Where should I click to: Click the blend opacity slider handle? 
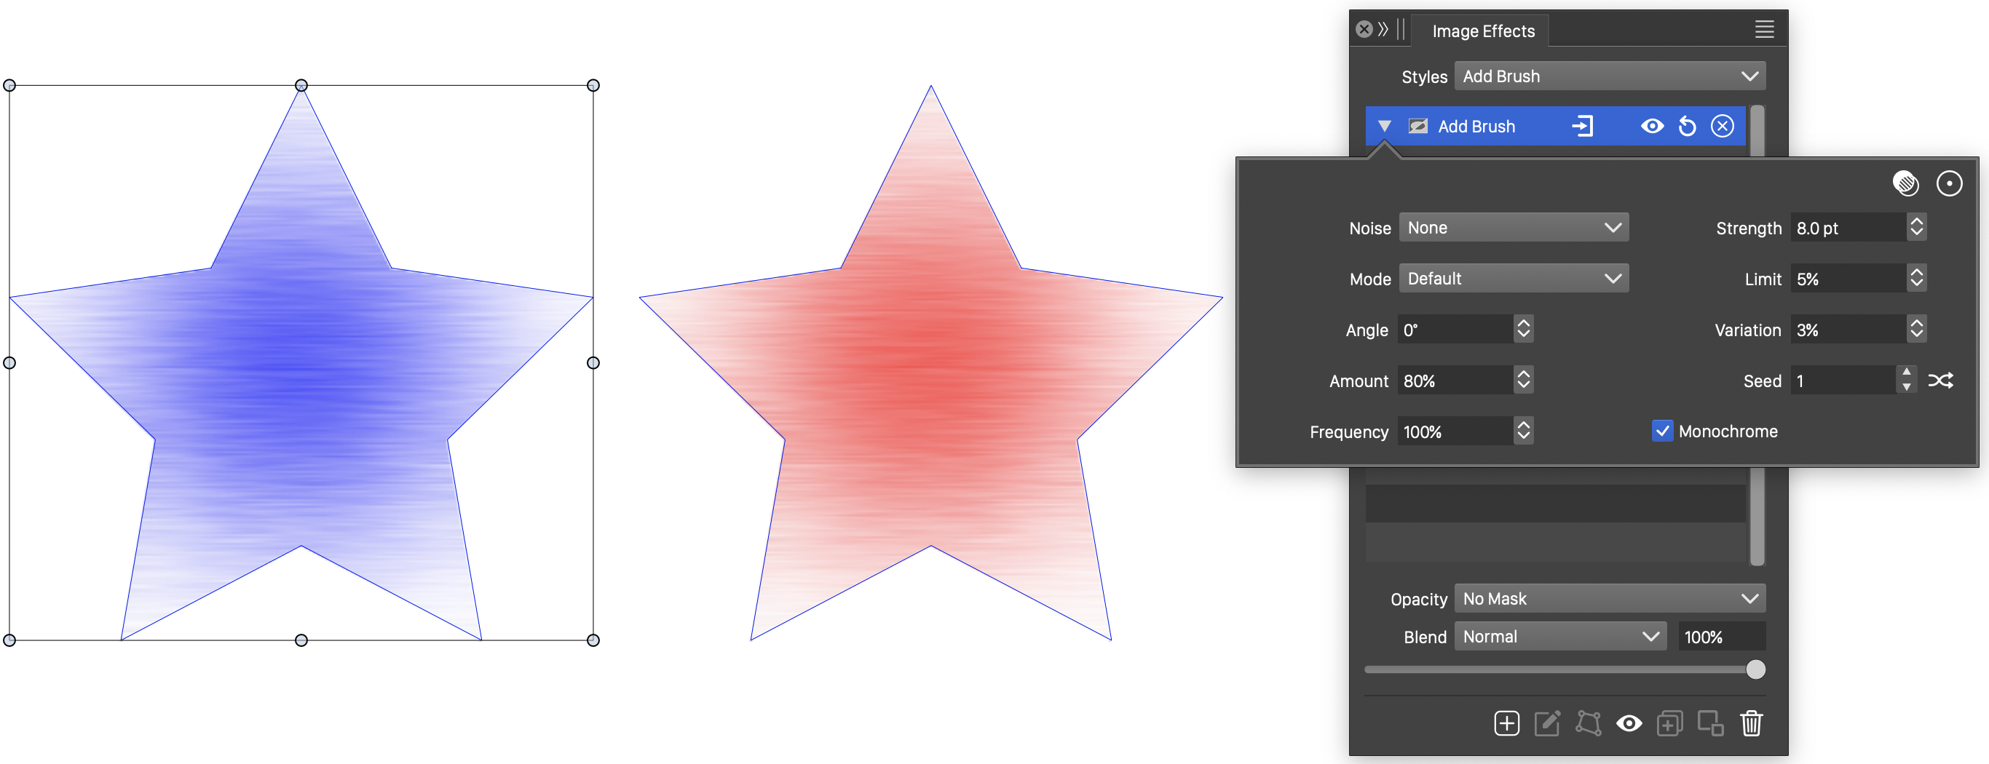tap(1755, 669)
